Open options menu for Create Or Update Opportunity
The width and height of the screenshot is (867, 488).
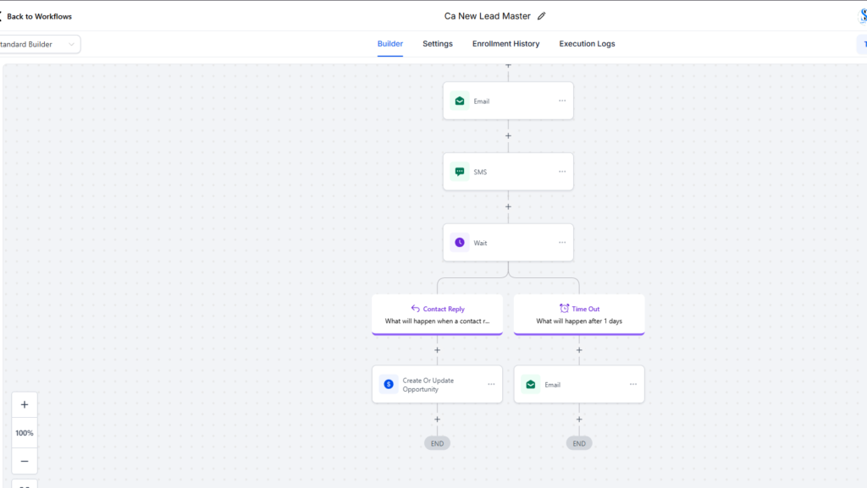490,384
